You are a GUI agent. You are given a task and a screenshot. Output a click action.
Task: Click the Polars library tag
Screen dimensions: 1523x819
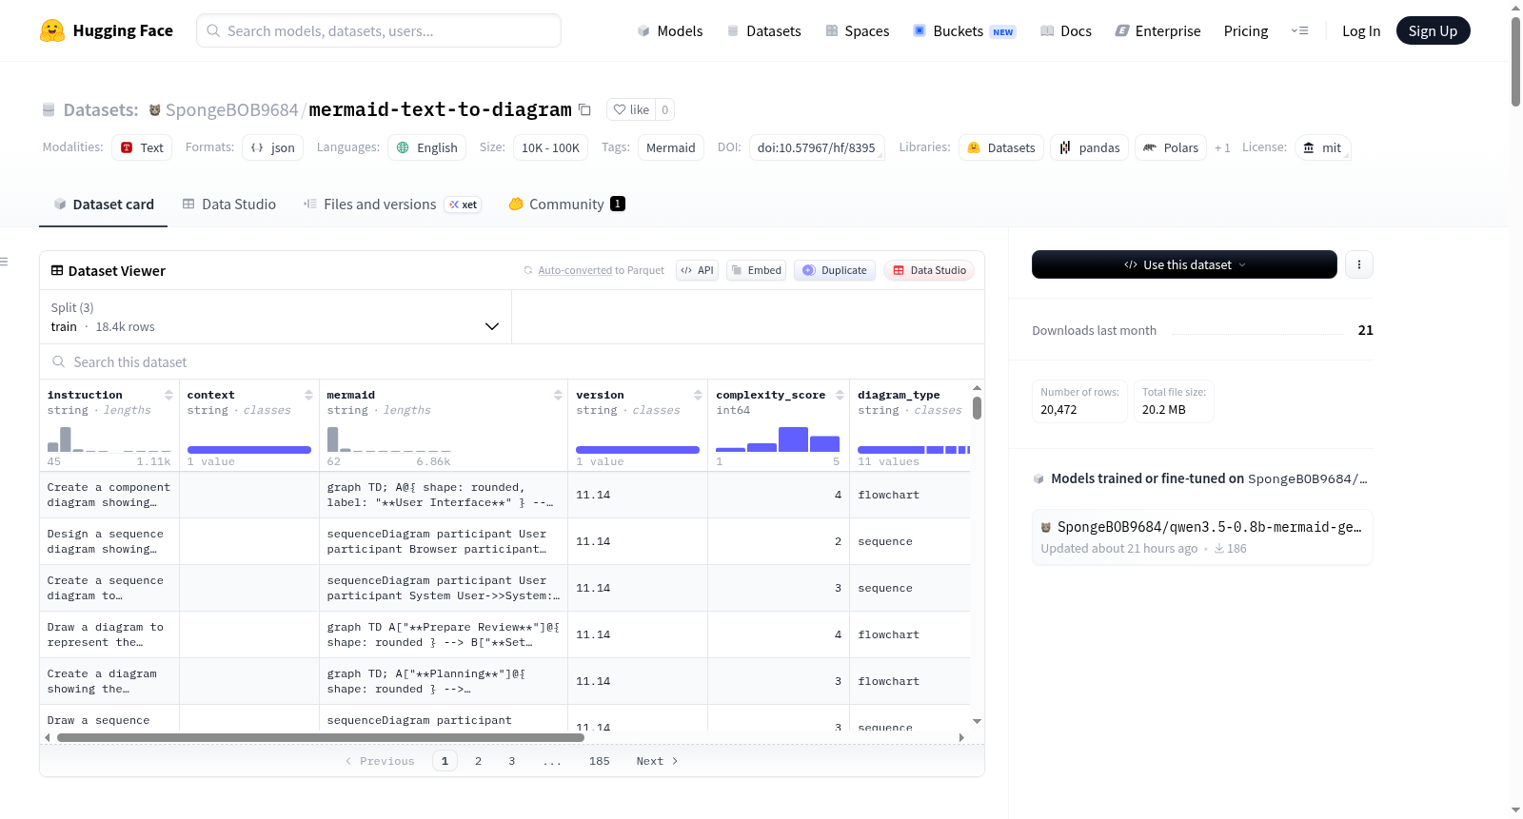[x=1171, y=147]
